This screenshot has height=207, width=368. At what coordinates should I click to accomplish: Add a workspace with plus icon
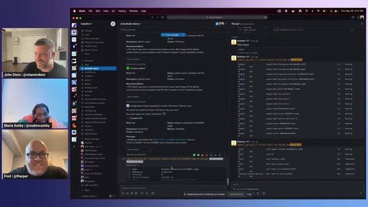(x=74, y=147)
